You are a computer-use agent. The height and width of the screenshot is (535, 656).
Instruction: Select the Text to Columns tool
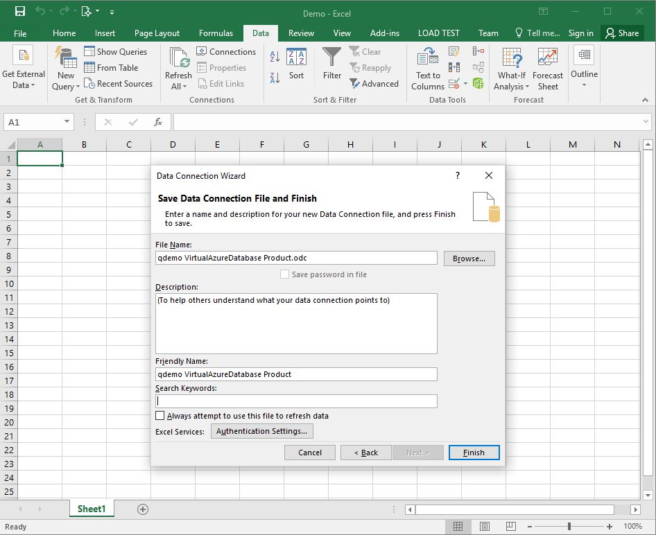pyautogui.click(x=427, y=68)
